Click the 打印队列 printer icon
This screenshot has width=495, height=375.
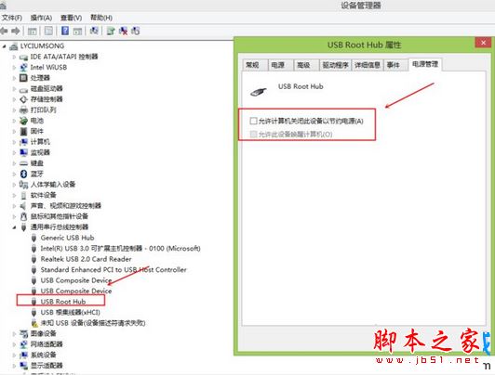pos(23,110)
